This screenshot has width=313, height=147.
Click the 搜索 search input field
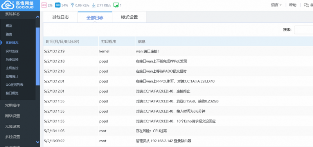(x=304, y=30)
